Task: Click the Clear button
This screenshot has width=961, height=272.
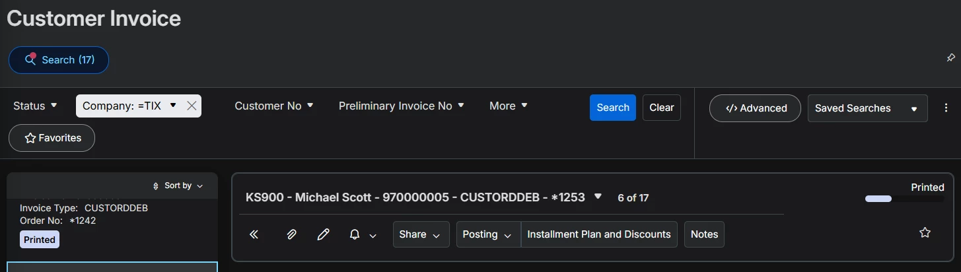Action: [x=661, y=108]
